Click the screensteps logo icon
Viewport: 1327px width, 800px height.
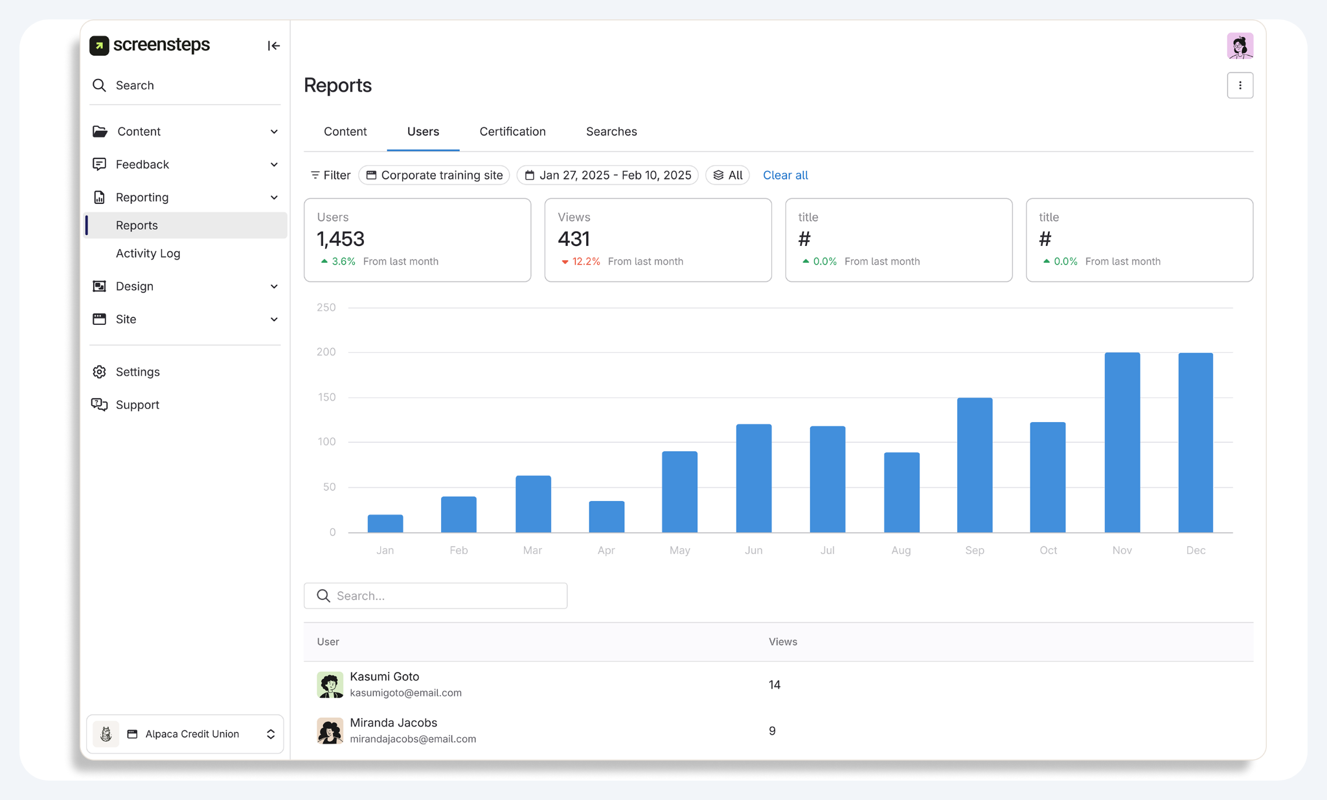click(x=99, y=45)
